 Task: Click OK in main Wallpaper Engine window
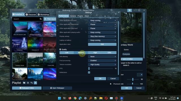(x=127, y=88)
